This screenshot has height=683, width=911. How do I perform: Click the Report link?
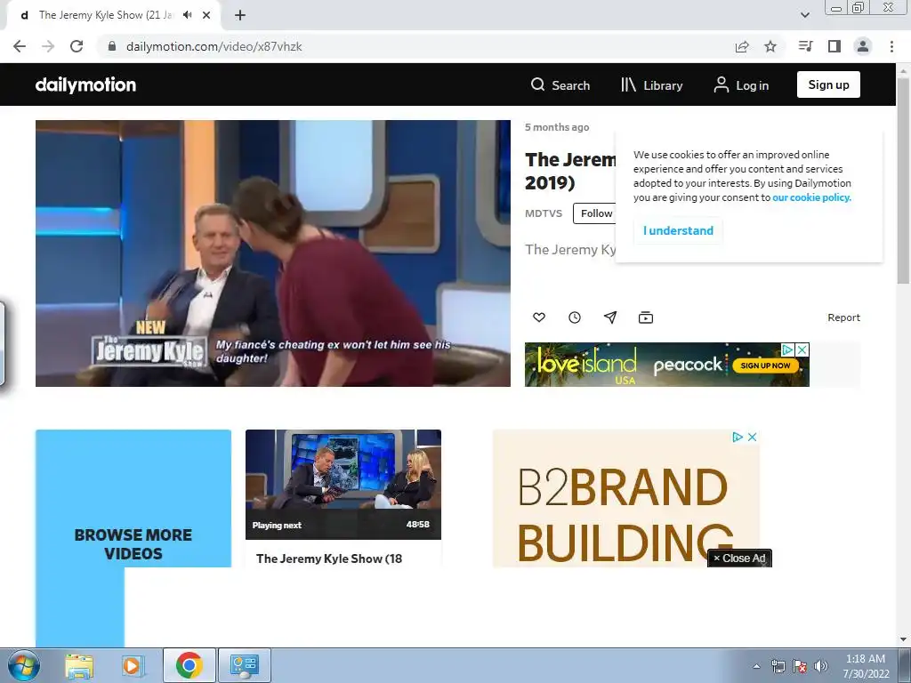point(843,317)
